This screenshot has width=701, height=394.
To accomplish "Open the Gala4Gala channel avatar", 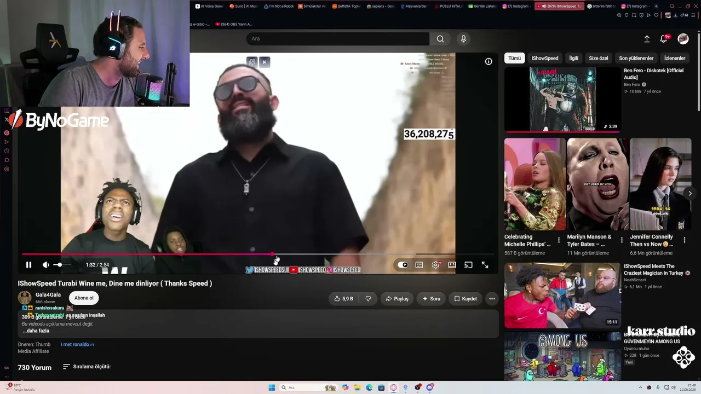I will point(25,298).
